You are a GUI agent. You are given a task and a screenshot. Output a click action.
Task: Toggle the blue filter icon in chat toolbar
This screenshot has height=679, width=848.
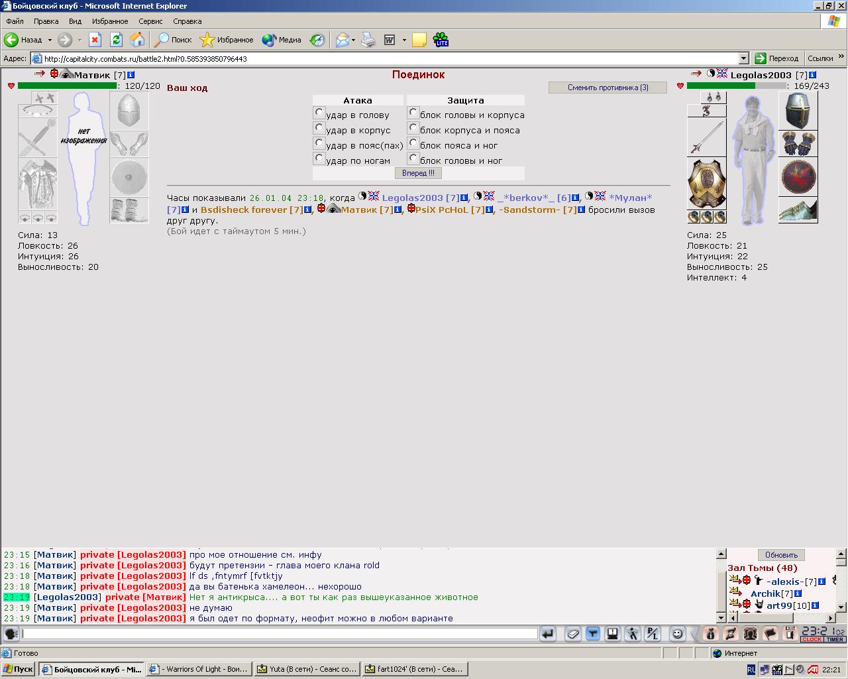click(593, 634)
